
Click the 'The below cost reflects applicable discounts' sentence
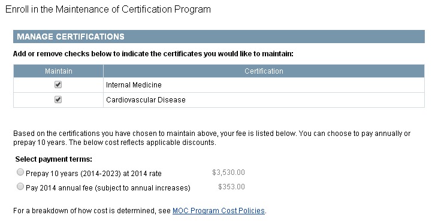tap(142, 143)
